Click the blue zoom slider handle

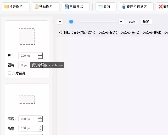71,22
